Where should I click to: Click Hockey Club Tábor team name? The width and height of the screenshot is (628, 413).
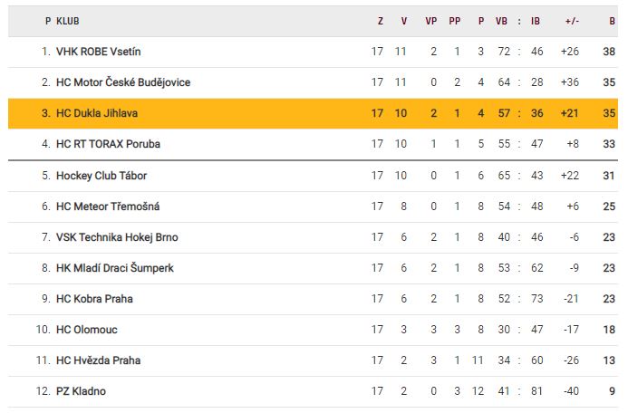[x=99, y=176]
